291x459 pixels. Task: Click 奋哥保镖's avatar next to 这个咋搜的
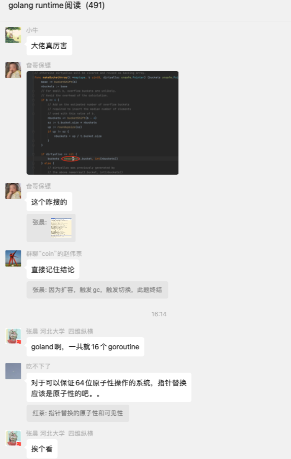click(13, 191)
